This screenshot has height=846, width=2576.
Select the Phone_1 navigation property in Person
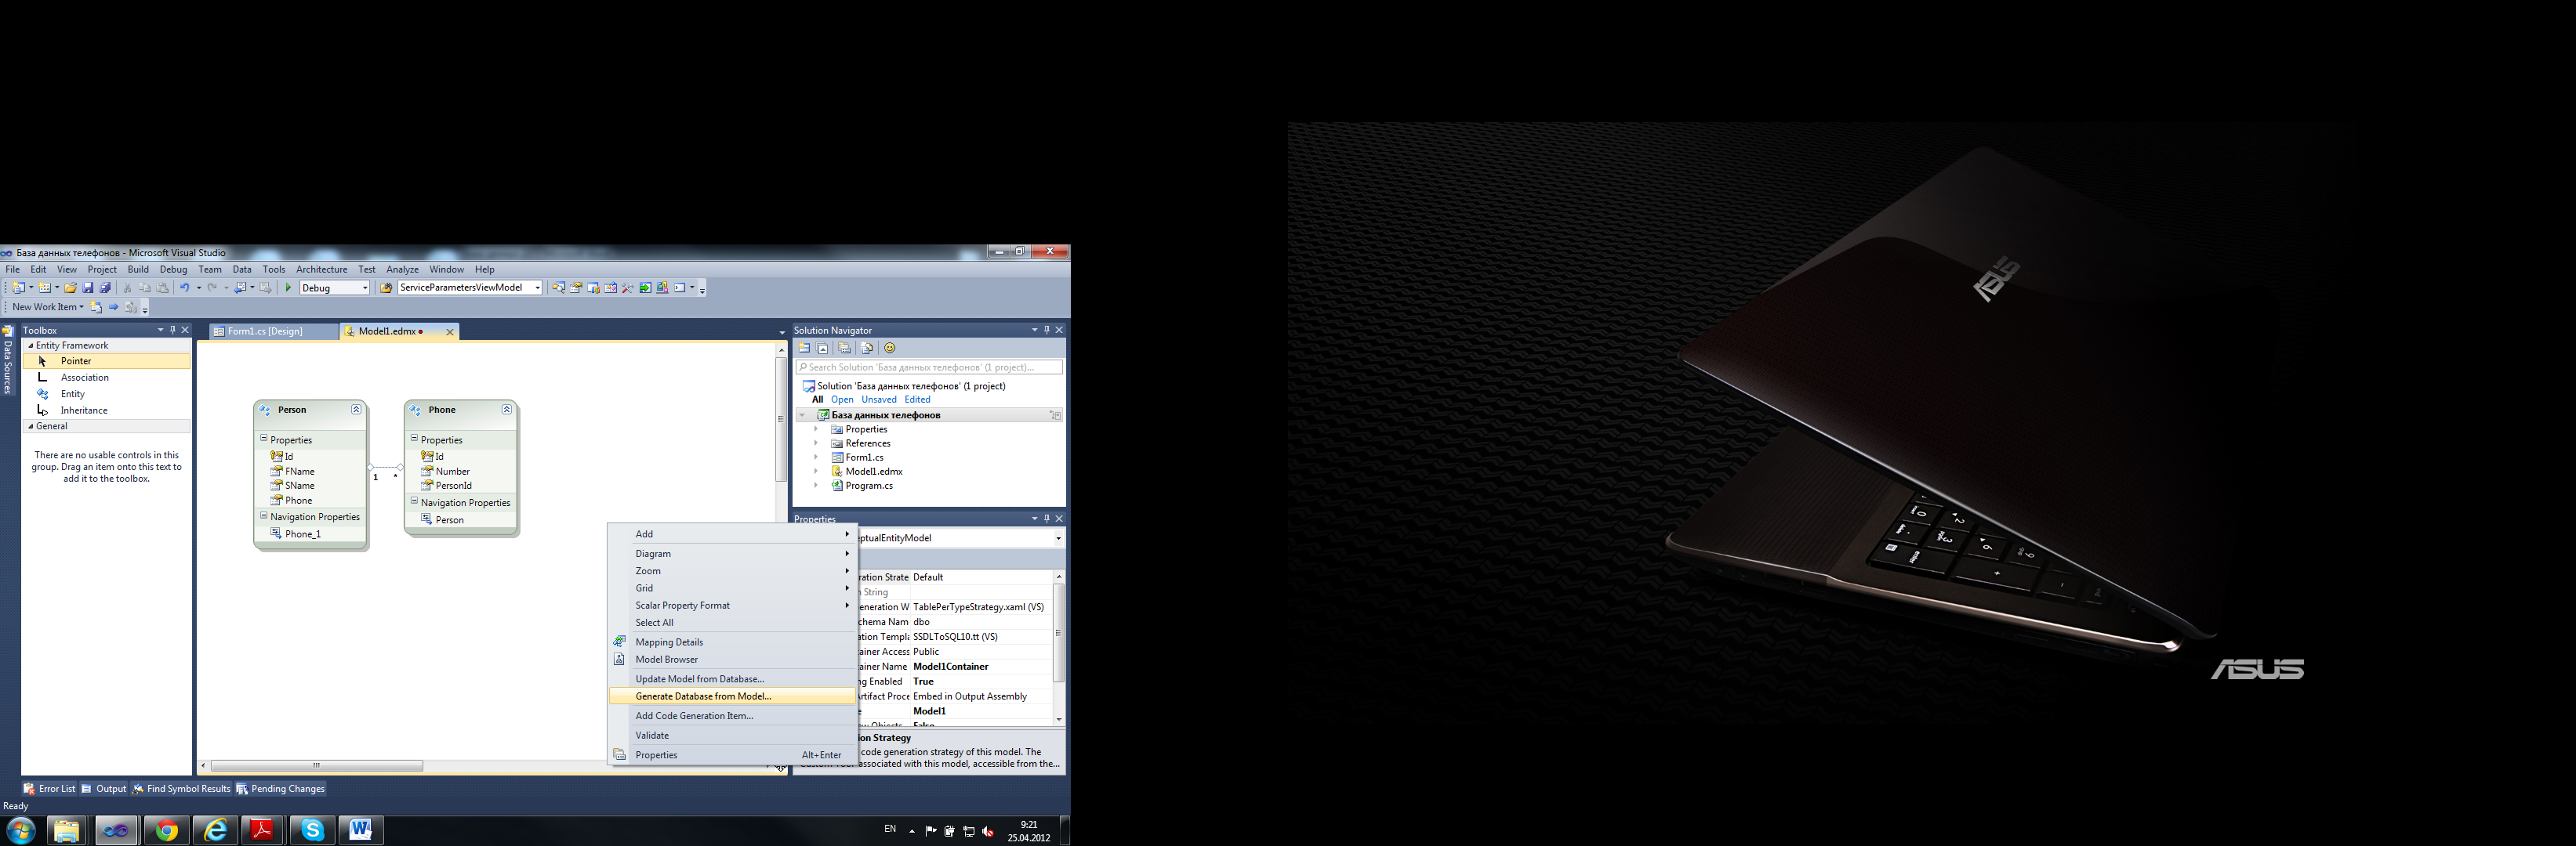pos(296,534)
